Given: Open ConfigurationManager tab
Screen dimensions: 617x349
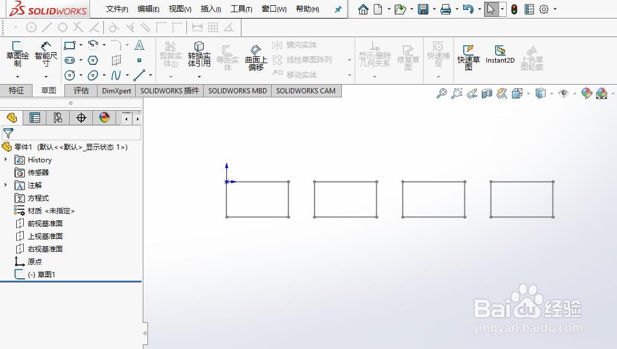Looking at the screenshot, I should [58, 118].
